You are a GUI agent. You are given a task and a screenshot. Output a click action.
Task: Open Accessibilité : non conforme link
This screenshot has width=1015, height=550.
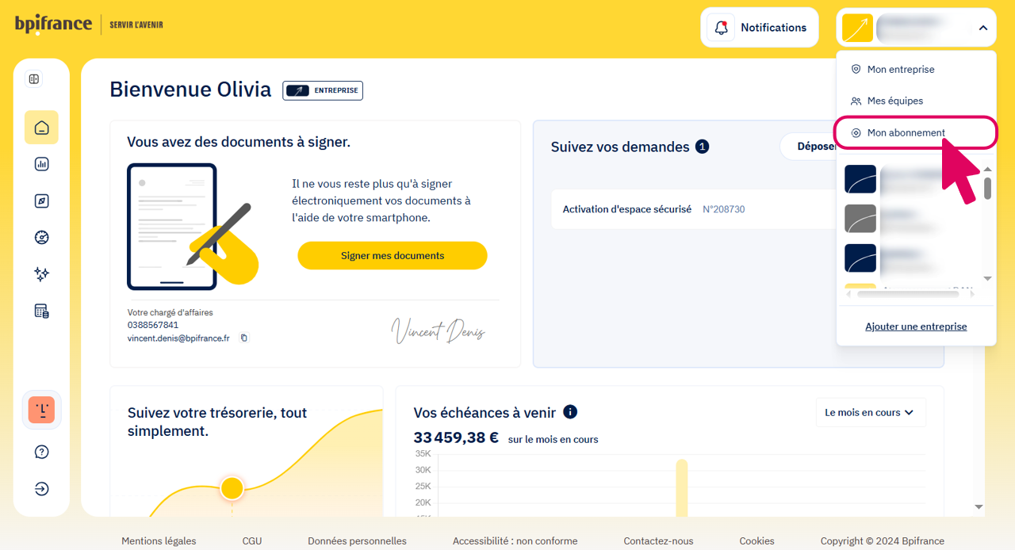click(x=515, y=540)
